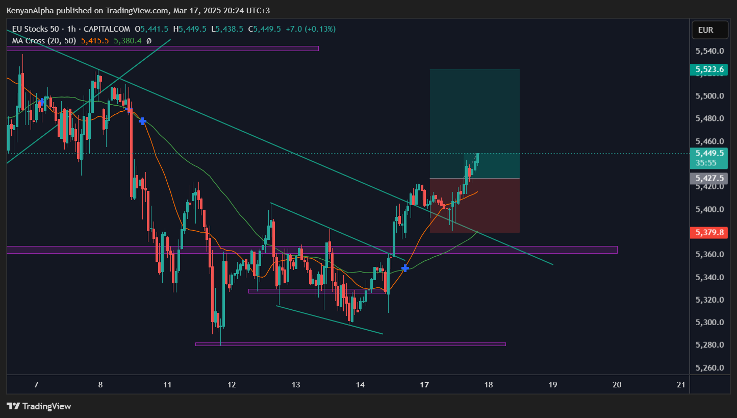Click the 5,360.0 price axis label

pyautogui.click(x=710, y=254)
